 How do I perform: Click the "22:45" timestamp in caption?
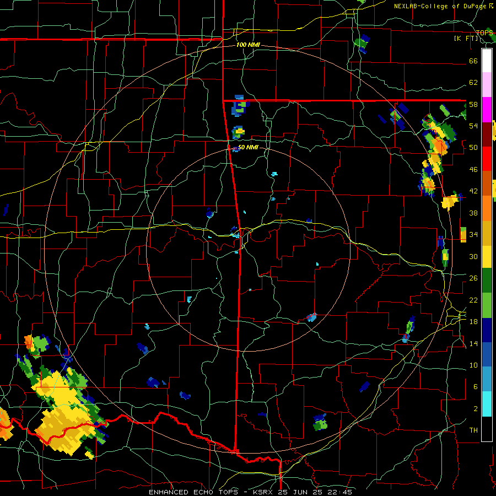tap(339, 492)
